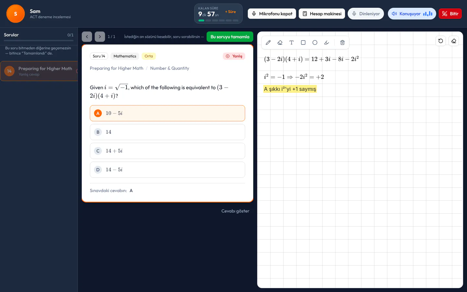
Task: Click the Sorular progress bar
Action: pyautogui.click(x=39, y=41)
